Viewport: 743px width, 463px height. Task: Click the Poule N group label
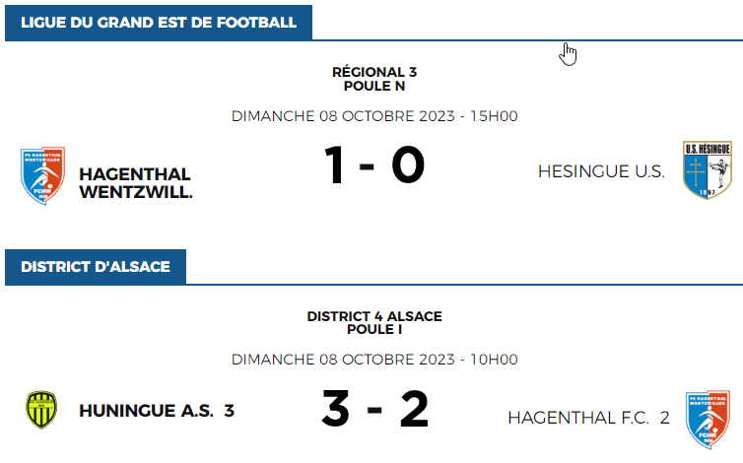[x=374, y=86]
